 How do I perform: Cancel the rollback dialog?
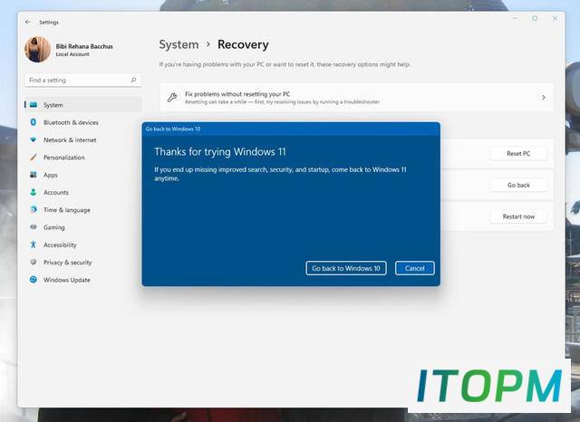415,268
